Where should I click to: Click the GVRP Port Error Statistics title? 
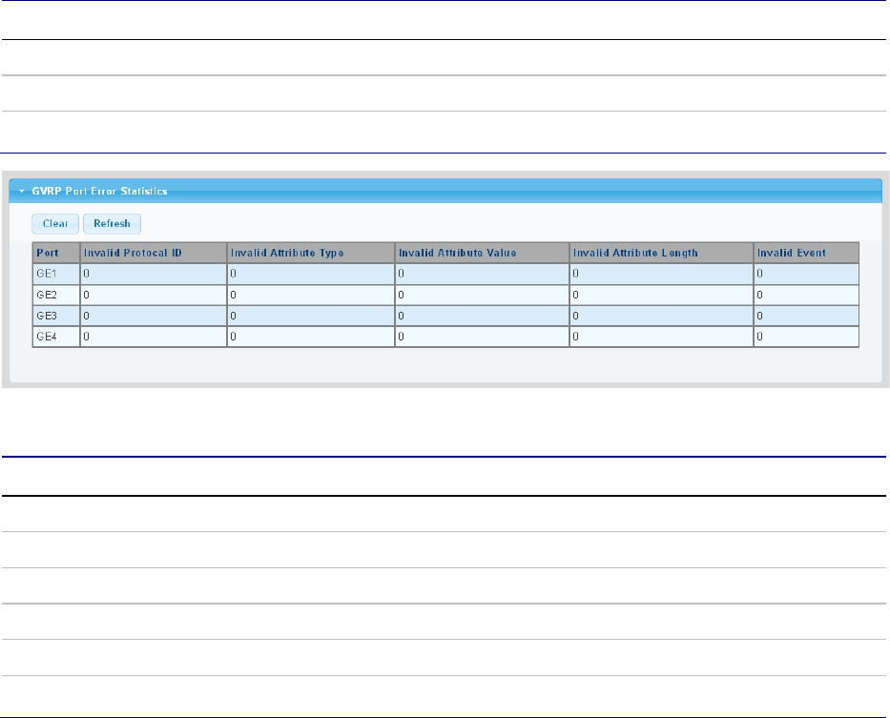point(99,192)
